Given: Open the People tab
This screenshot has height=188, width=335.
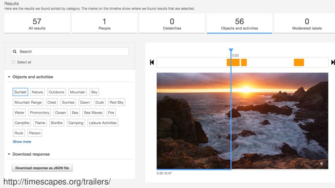Looking at the screenshot, I should tap(104, 23).
